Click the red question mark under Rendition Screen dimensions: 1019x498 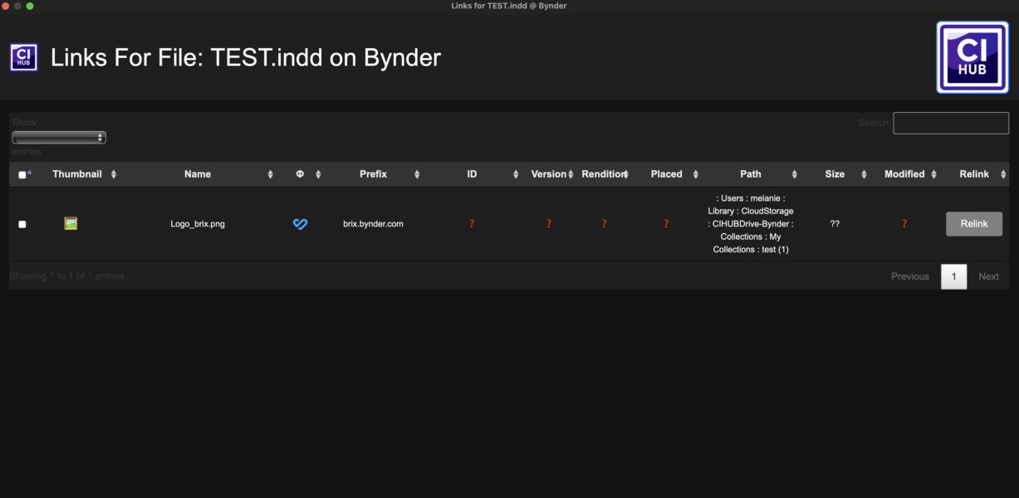604,224
